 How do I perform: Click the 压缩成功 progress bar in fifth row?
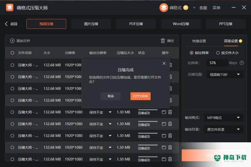(148, 110)
